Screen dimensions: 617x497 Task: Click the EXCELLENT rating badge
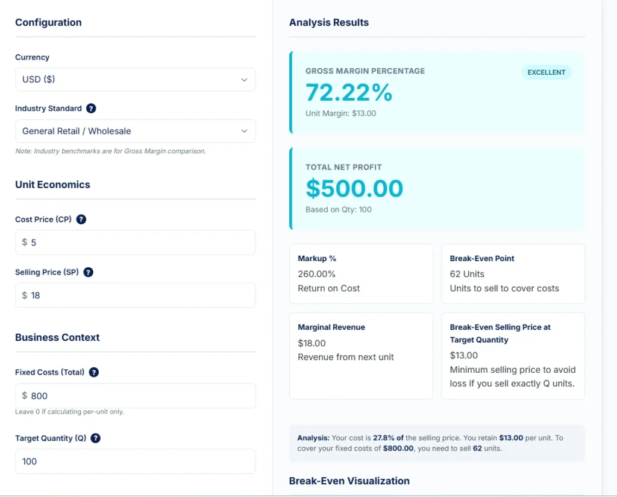pyautogui.click(x=546, y=72)
